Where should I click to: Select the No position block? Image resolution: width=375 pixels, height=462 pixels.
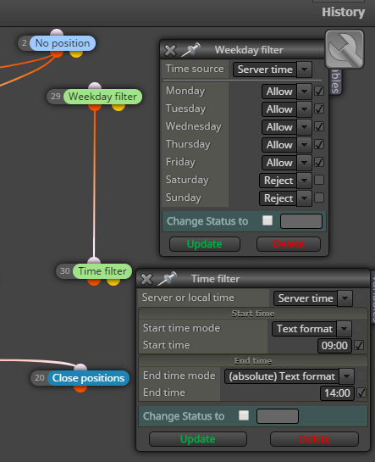[x=63, y=43]
